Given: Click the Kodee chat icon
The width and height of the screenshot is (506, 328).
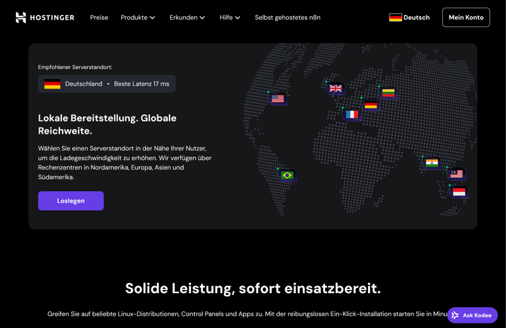Looking at the screenshot, I should tap(455, 315).
